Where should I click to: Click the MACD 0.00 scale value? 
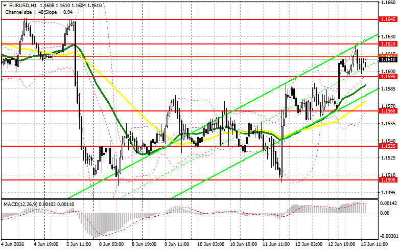click(385, 213)
